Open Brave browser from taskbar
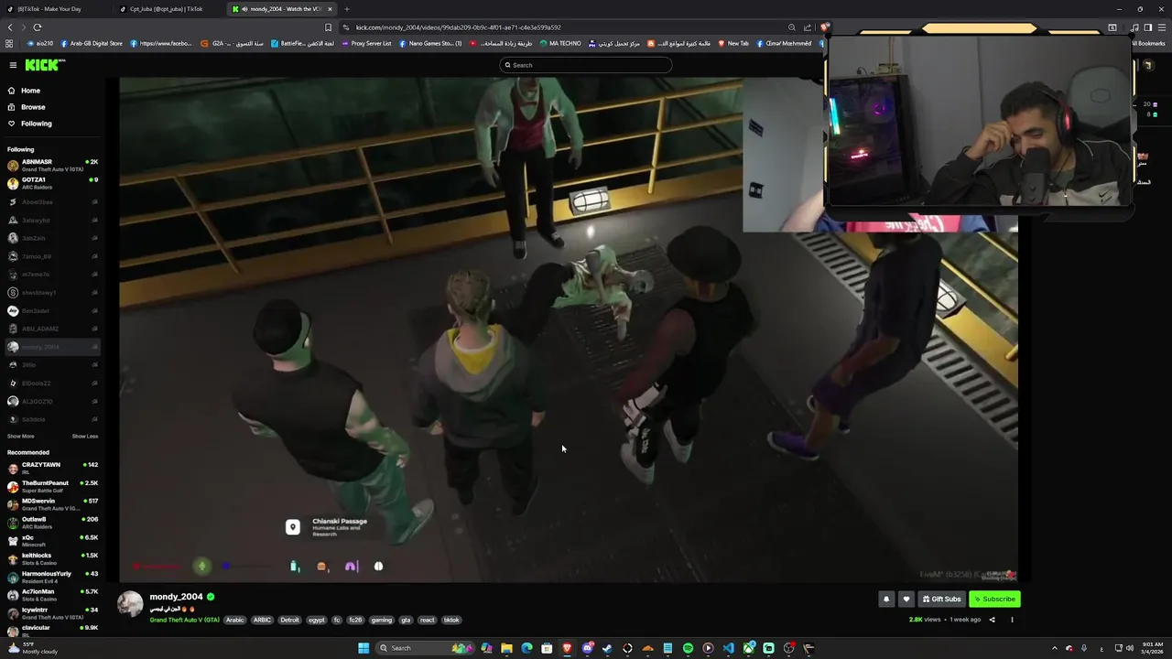 567,648
